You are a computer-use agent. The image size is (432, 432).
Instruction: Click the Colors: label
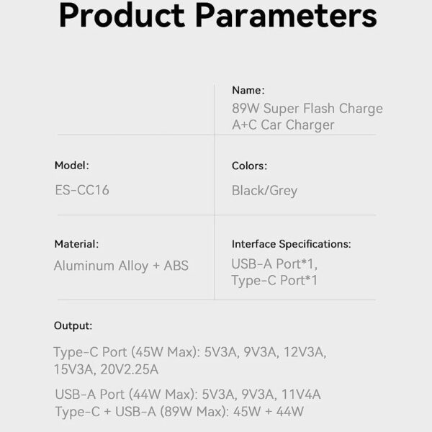[249, 166]
